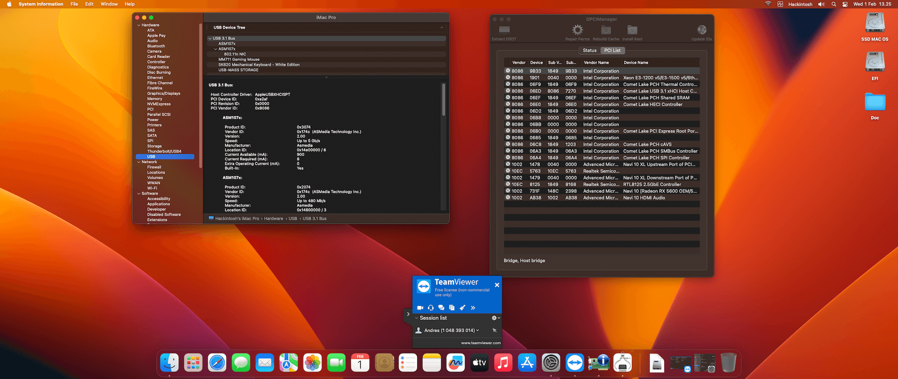898x379 pixels.
Task: Open Edit menu in menu bar
Action: coord(89,4)
